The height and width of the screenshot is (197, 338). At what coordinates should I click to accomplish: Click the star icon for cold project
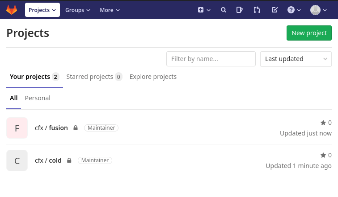tap(323, 155)
